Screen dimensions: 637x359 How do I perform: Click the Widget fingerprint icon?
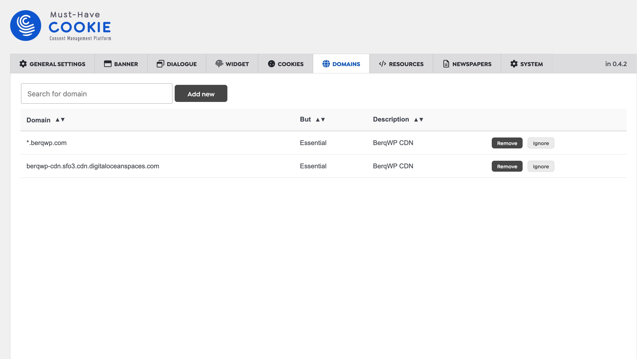(x=219, y=64)
